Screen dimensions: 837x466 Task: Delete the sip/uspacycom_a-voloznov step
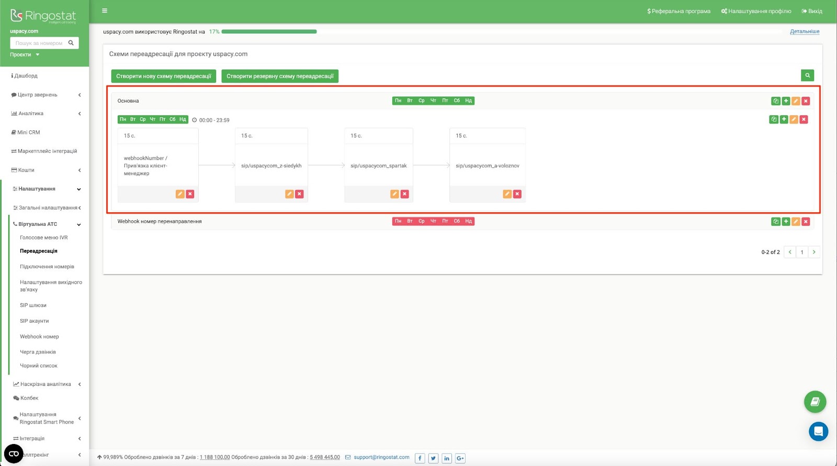517,194
